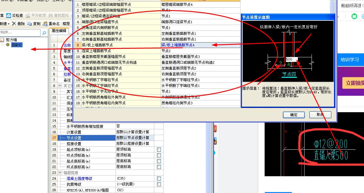Click the green round icon in the right panel

click(354, 16)
